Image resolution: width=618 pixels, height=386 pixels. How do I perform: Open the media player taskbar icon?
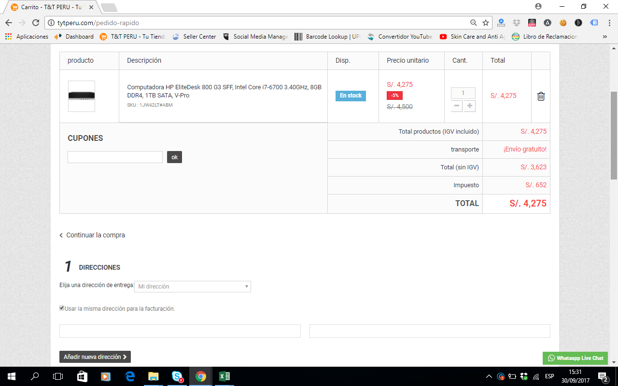click(105, 376)
